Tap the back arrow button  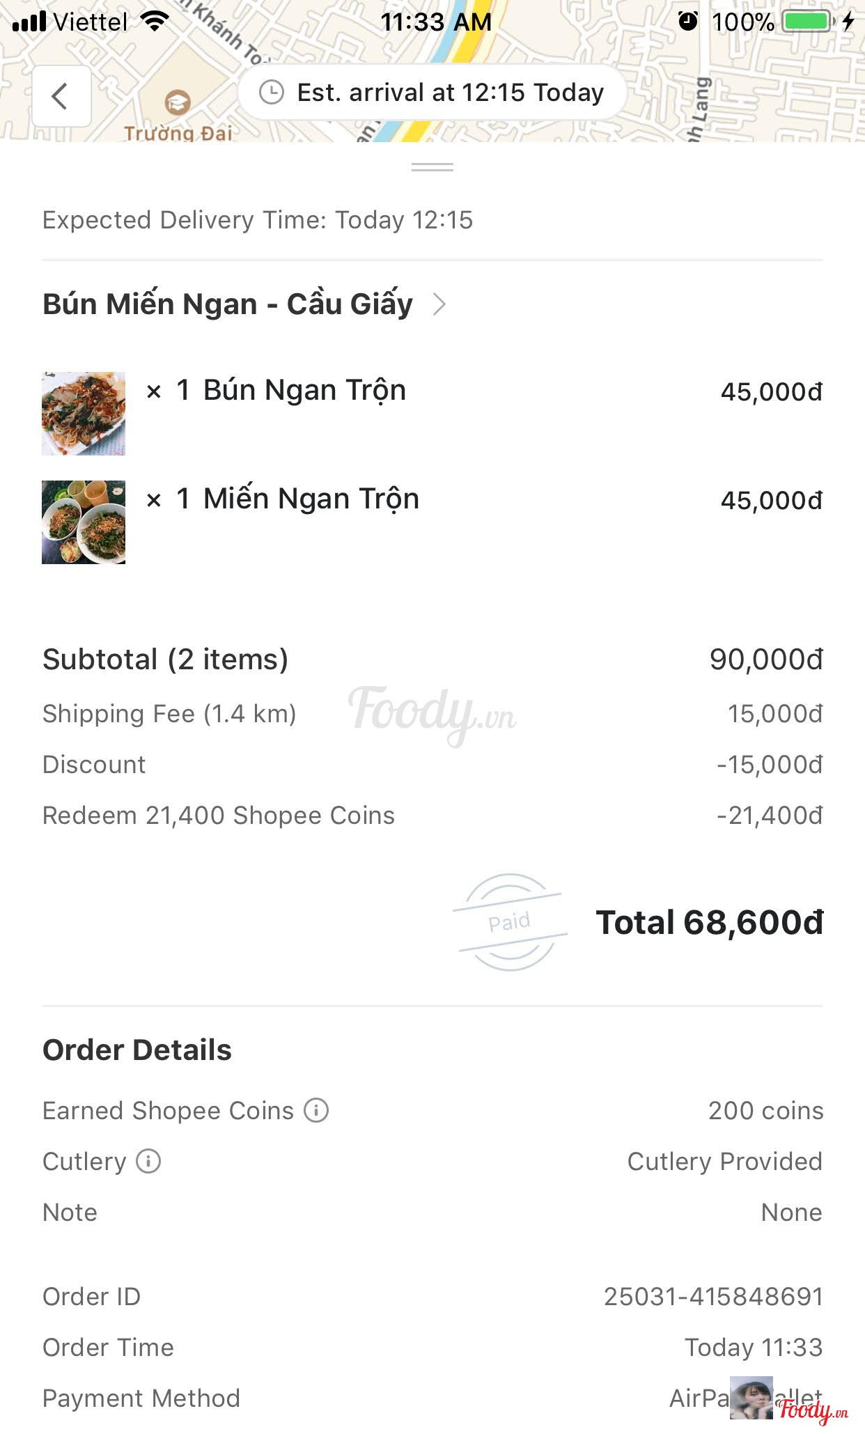coord(61,96)
